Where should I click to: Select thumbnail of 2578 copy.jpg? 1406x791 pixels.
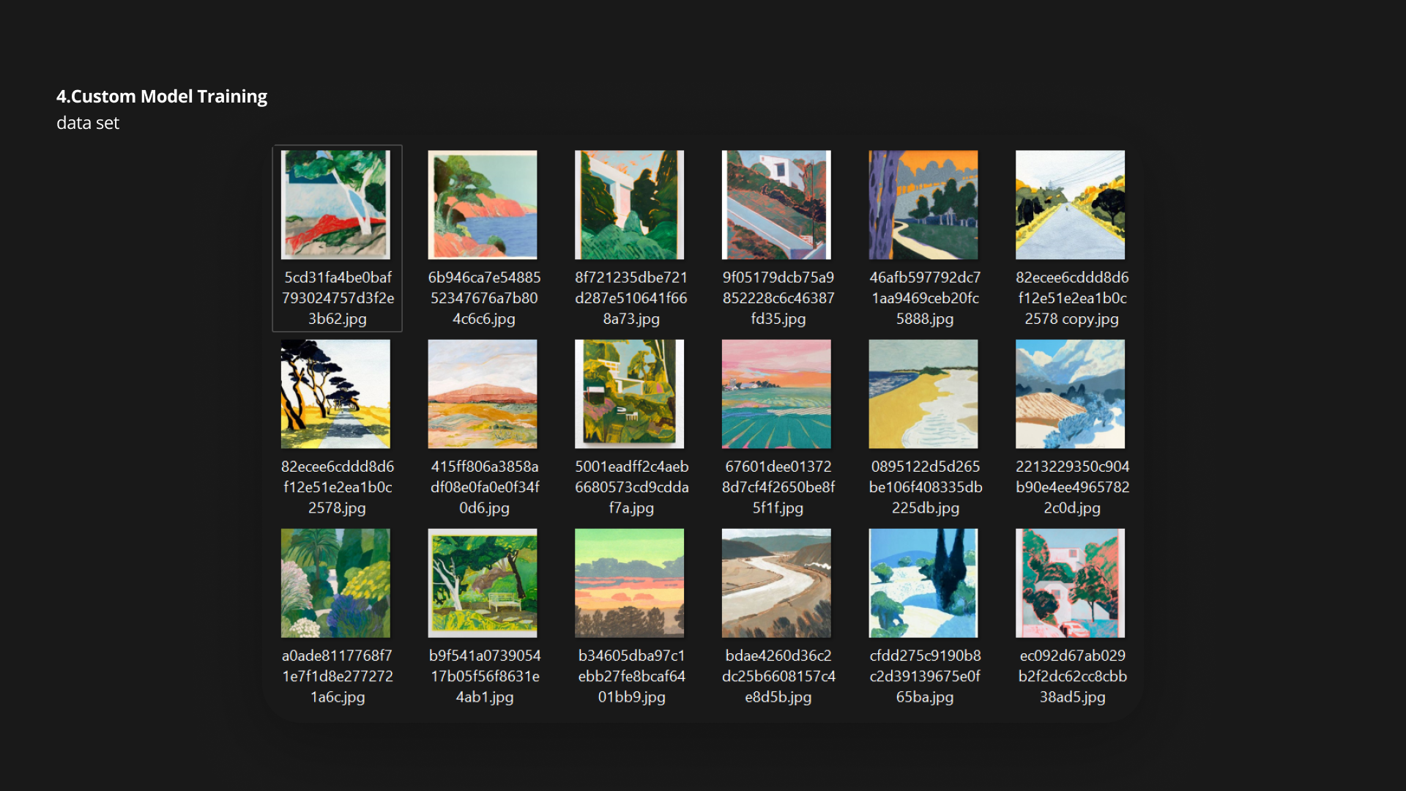click(x=1071, y=205)
